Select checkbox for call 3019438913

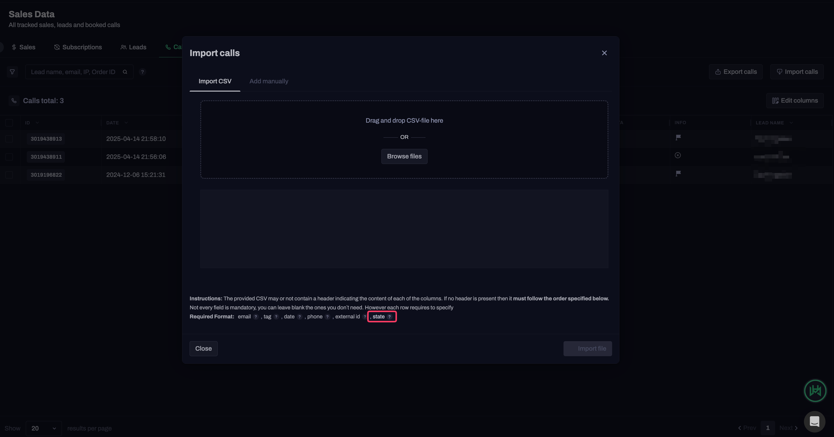tap(9, 139)
